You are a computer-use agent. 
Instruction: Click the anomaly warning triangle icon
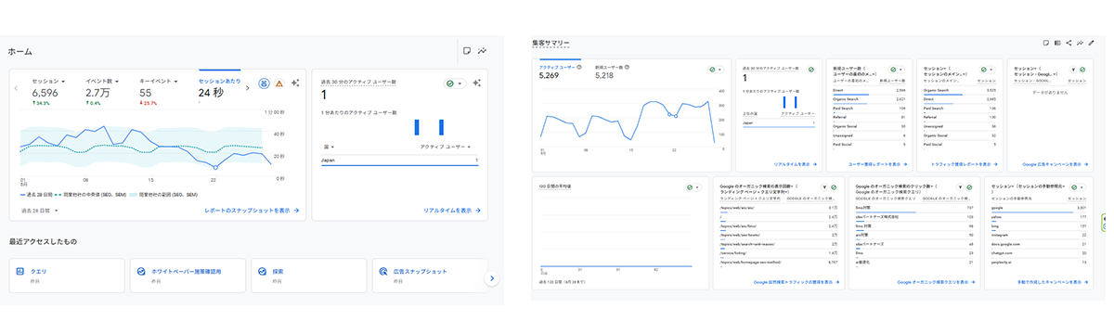279,83
